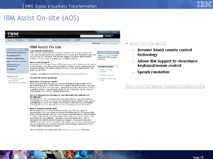Screen dimensions: 213x159
Task: Expand the My IBM navigation dropdown
Action: [x=78, y=40]
